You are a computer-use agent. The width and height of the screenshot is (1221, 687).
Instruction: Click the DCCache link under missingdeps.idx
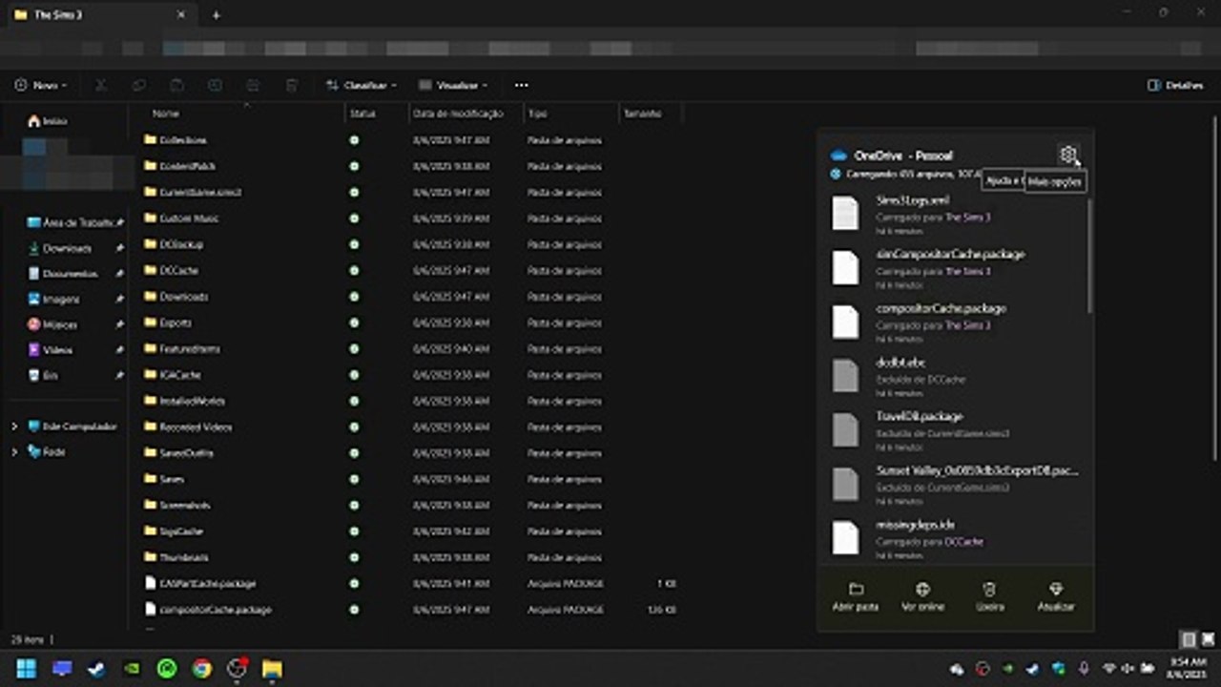(x=963, y=541)
